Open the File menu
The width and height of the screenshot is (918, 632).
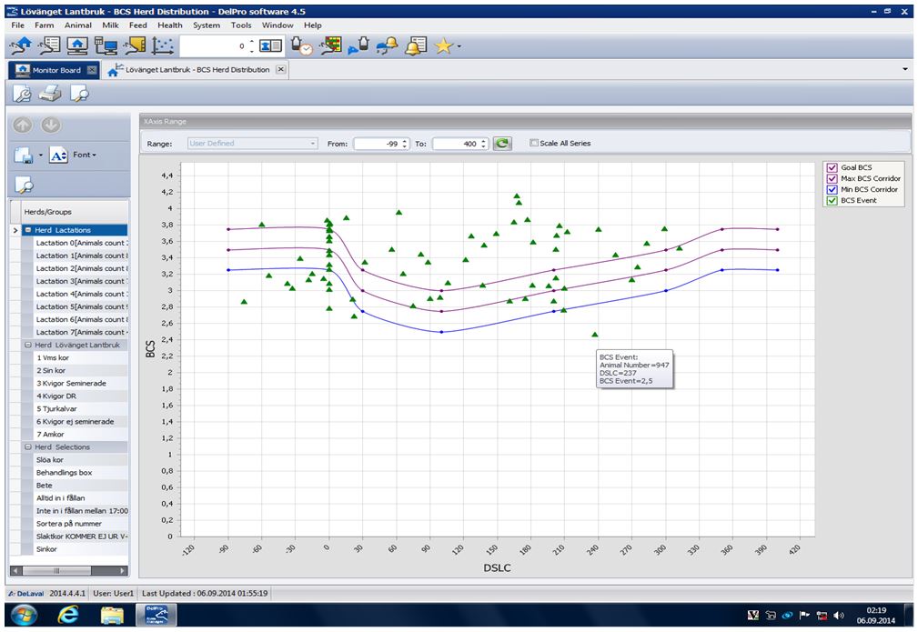(x=17, y=25)
